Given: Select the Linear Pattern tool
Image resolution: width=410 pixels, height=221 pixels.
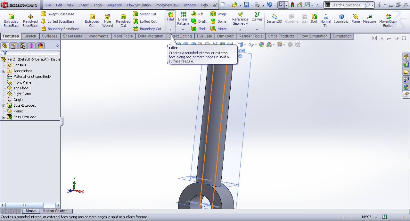Looking at the screenshot, I should (x=183, y=19).
